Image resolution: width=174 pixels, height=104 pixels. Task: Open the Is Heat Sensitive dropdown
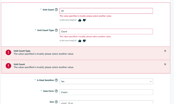tap(106, 81)
